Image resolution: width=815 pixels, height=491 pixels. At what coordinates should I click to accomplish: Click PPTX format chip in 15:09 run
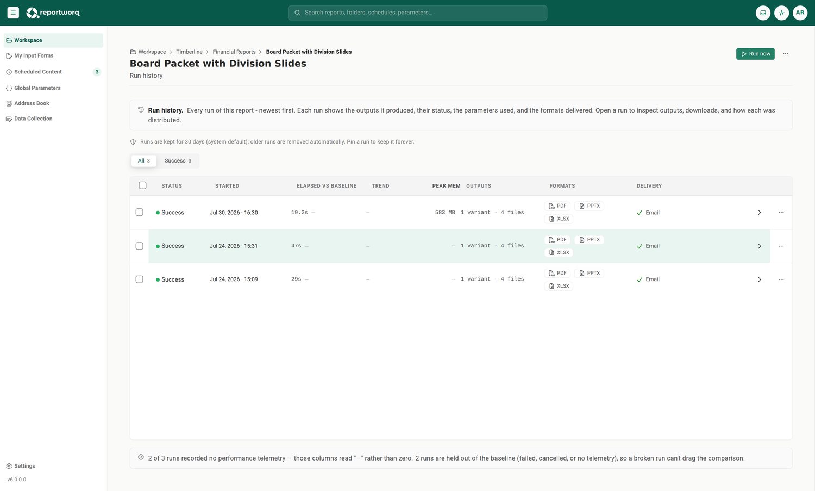pyautogui.click(x=589, y=273)
